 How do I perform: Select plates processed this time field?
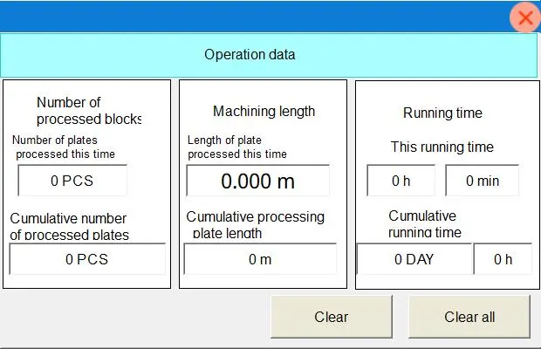tap(72, 181)
